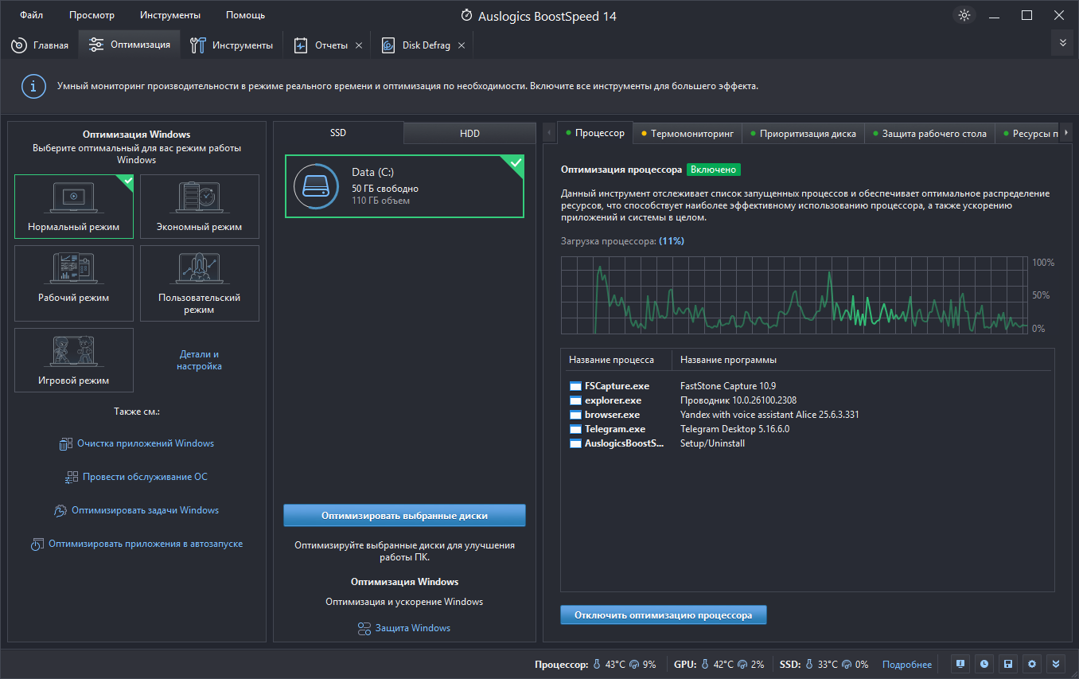This screenshot has width=1079, height=679.
Task: Open Оптимизировать приложения в автозапуске link
Action: [146, 544]
